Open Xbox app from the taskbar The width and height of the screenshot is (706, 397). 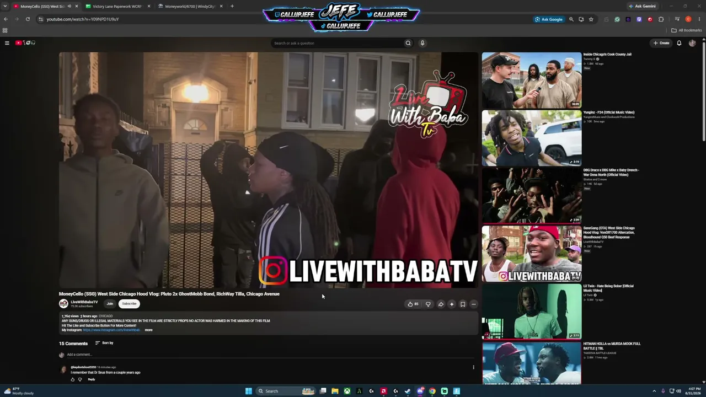[x=347, y=391]
